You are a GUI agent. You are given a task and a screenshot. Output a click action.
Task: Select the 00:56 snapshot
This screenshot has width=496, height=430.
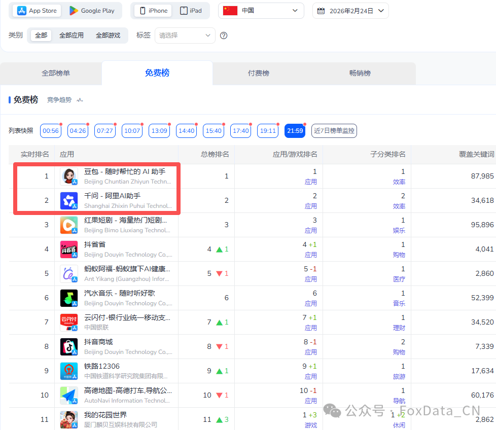(x=51, y=131)
